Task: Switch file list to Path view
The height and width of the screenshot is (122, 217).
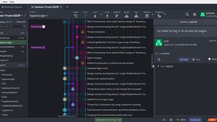Action: [x=184, y=60]
